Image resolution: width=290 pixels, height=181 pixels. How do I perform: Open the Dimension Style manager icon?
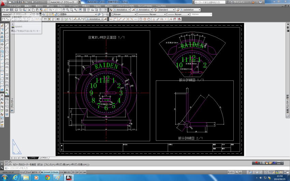(x=133, y=10)
